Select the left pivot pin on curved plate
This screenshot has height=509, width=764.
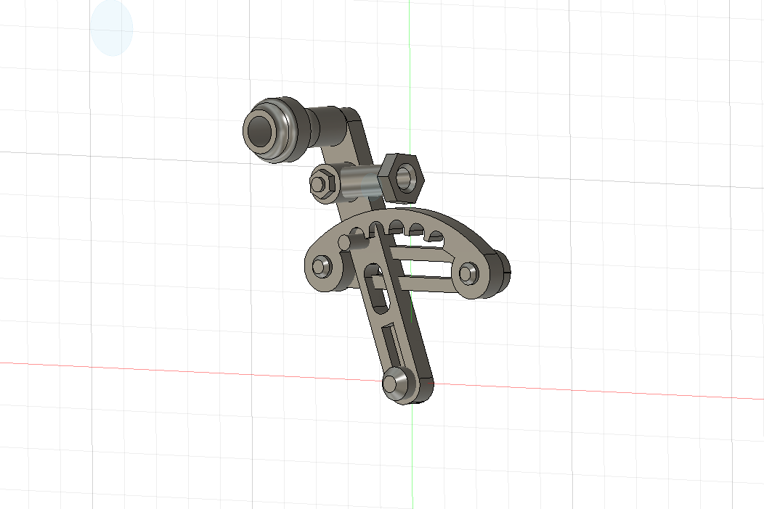(321, 265)
